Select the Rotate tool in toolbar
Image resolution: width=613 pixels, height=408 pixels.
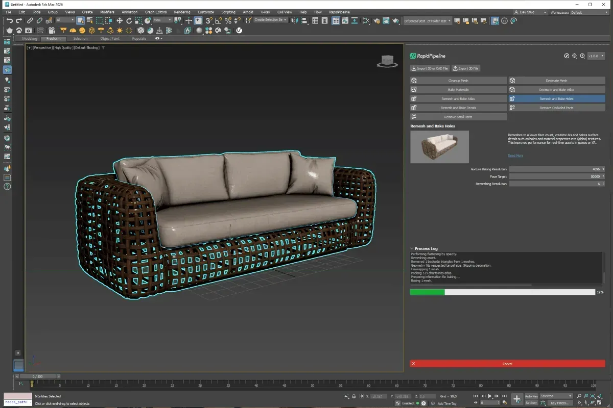coord(129,21)
